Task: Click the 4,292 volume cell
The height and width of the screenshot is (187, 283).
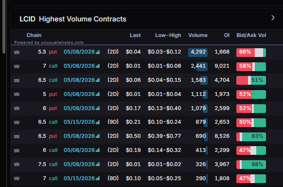Action: [198, 52]
